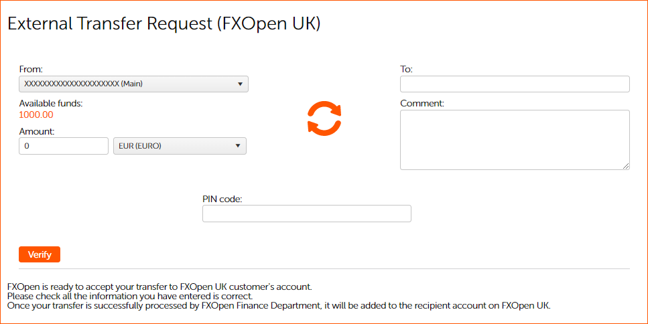Focus the PIN code input field
This screenshot has width=648, height=324.
(306, 214)
